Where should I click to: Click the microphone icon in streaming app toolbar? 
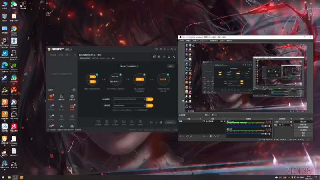(x=132, y=122)
